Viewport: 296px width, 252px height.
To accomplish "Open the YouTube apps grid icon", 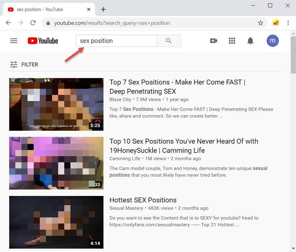I will [232, 41].
